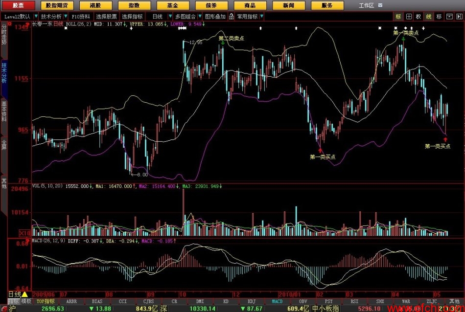
Task: Switch indicator to ZLJC
Action: (x=432, y=301)
